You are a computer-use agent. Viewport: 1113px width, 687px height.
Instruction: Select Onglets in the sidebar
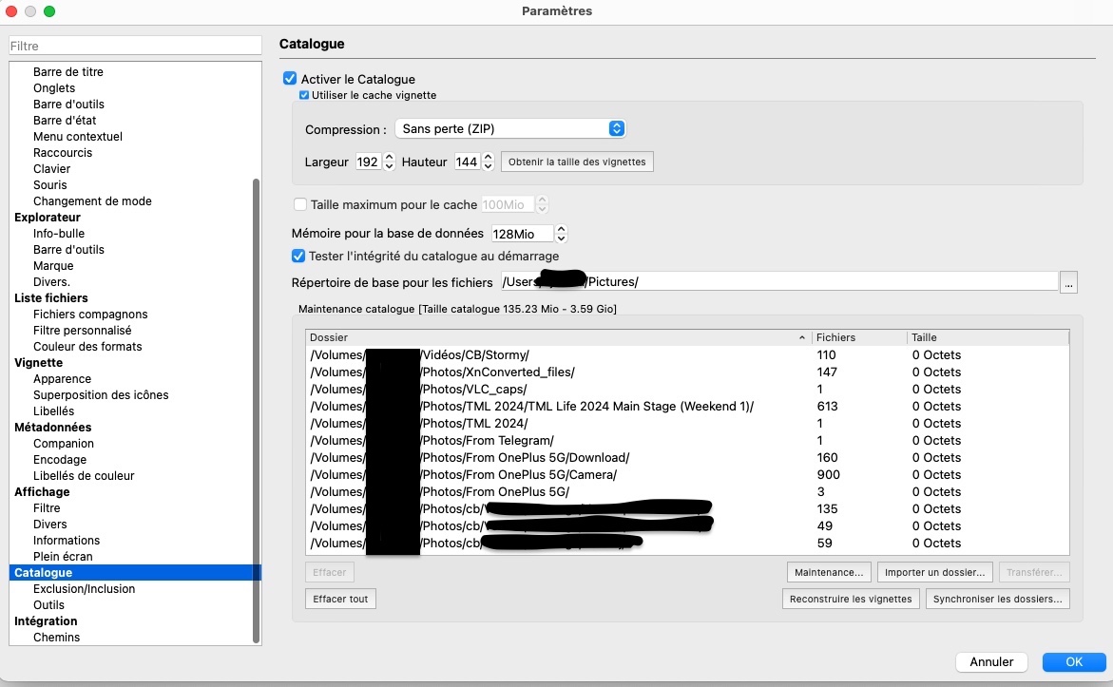pyautogui.click(x=54, y=88)
